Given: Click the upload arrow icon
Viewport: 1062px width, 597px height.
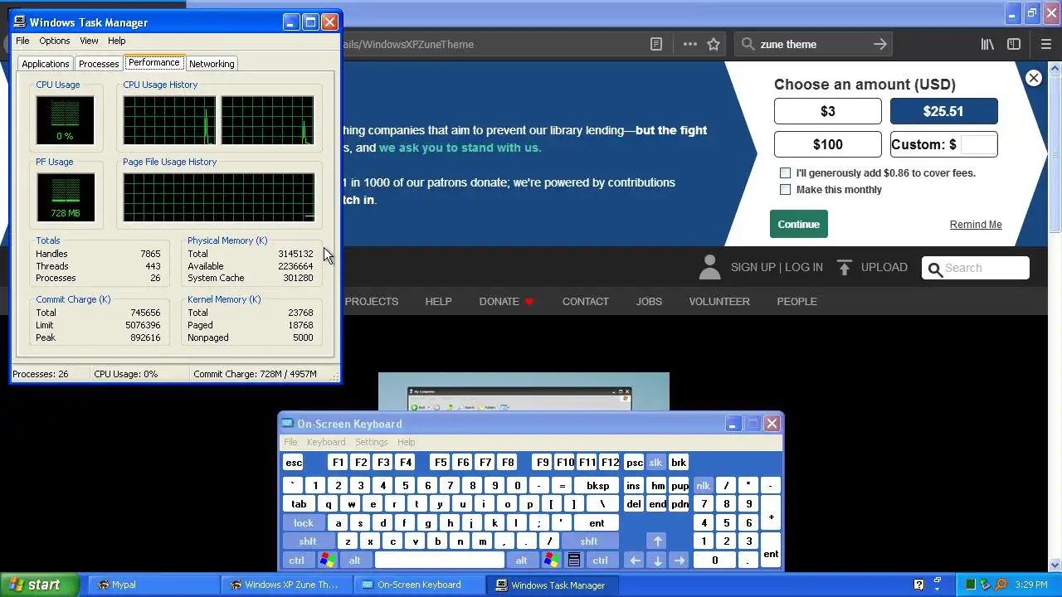Looking at the screenshot, I should click(845, 267).
